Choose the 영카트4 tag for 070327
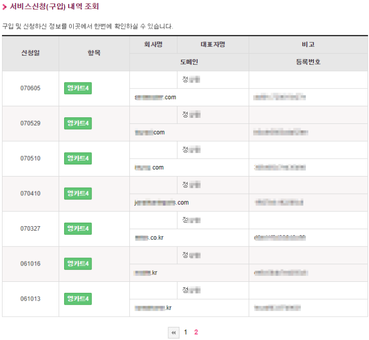The height and width of the screenshot is (340, 369). click(x=78, y=229)
